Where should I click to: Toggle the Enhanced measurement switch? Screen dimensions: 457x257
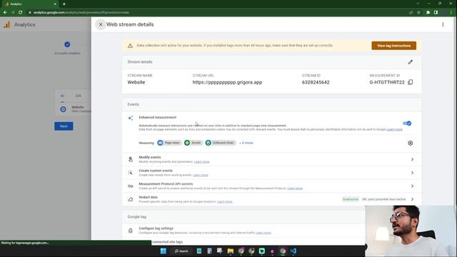click(x=407, y=124)
